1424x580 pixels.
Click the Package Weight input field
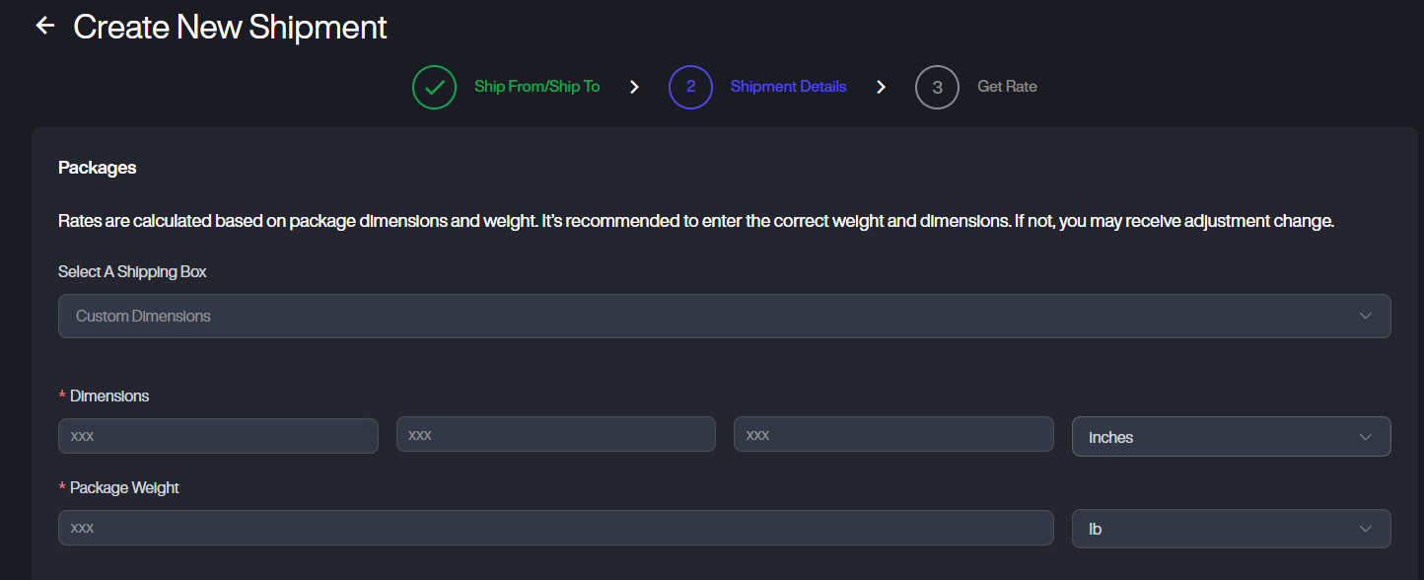(555, 528)
